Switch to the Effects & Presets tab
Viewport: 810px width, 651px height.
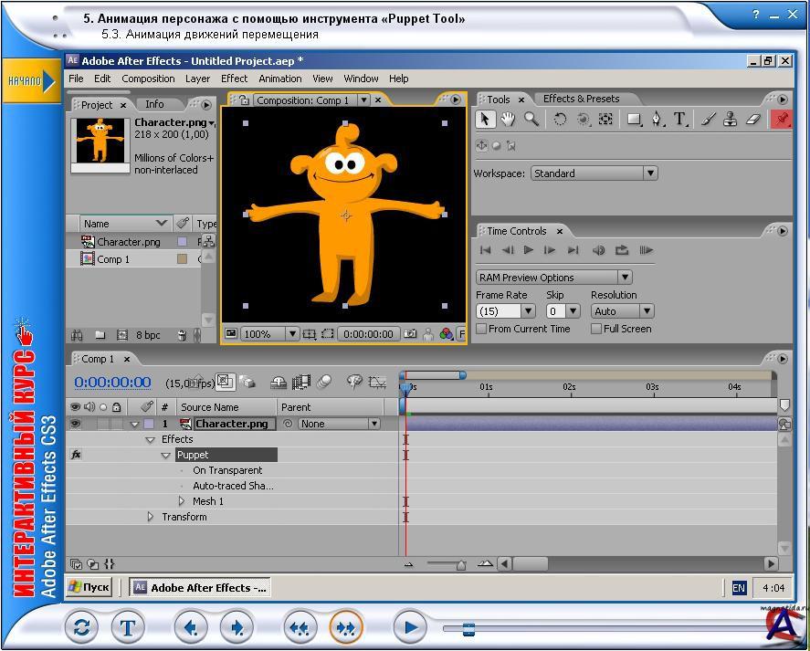(581, 99)
